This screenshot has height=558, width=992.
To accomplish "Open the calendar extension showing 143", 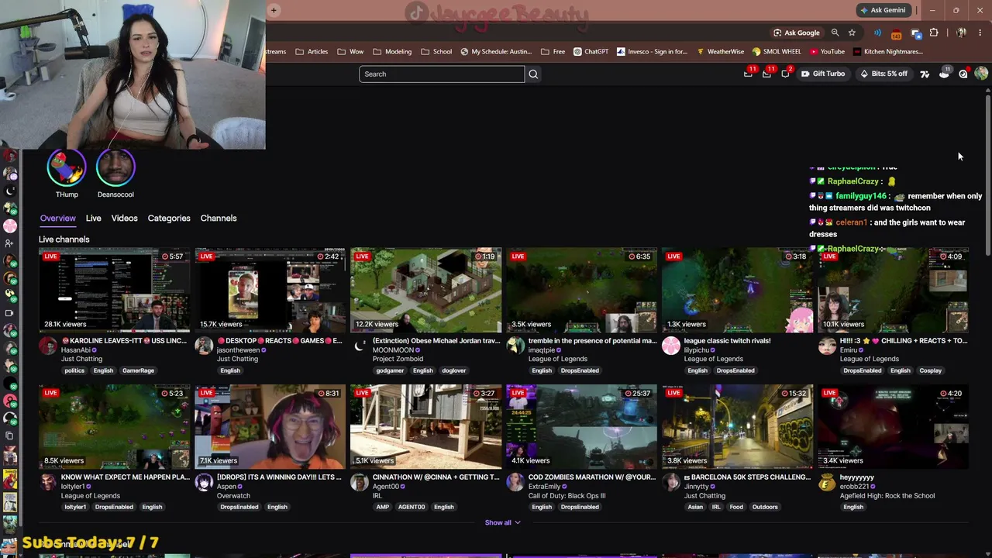I will 897,33.
